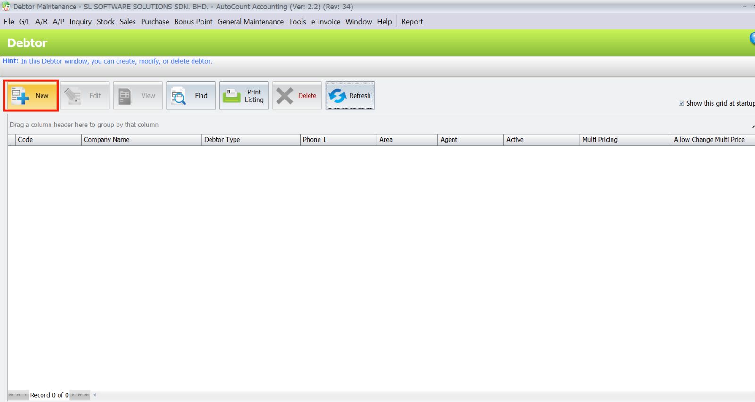This screenshot has height=402, width=755.
Task: Go to first record navigator arrow
Action: (x=11, y=395)
